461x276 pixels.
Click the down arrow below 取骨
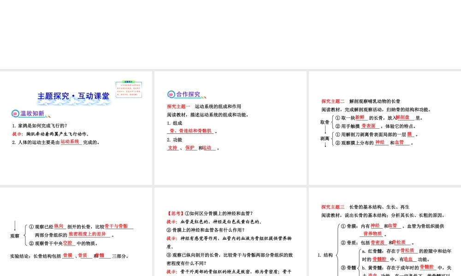click(325, 129)
